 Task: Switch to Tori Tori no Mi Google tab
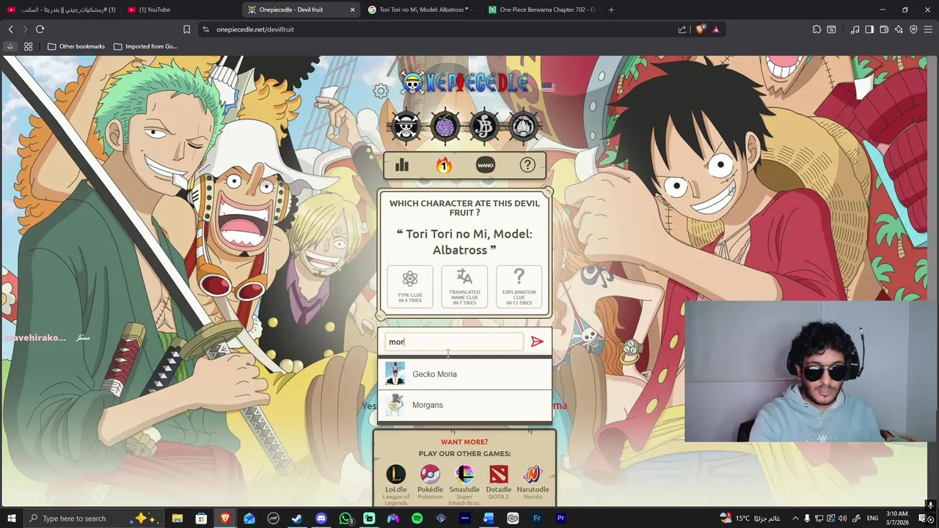click(x=421, y=10)
